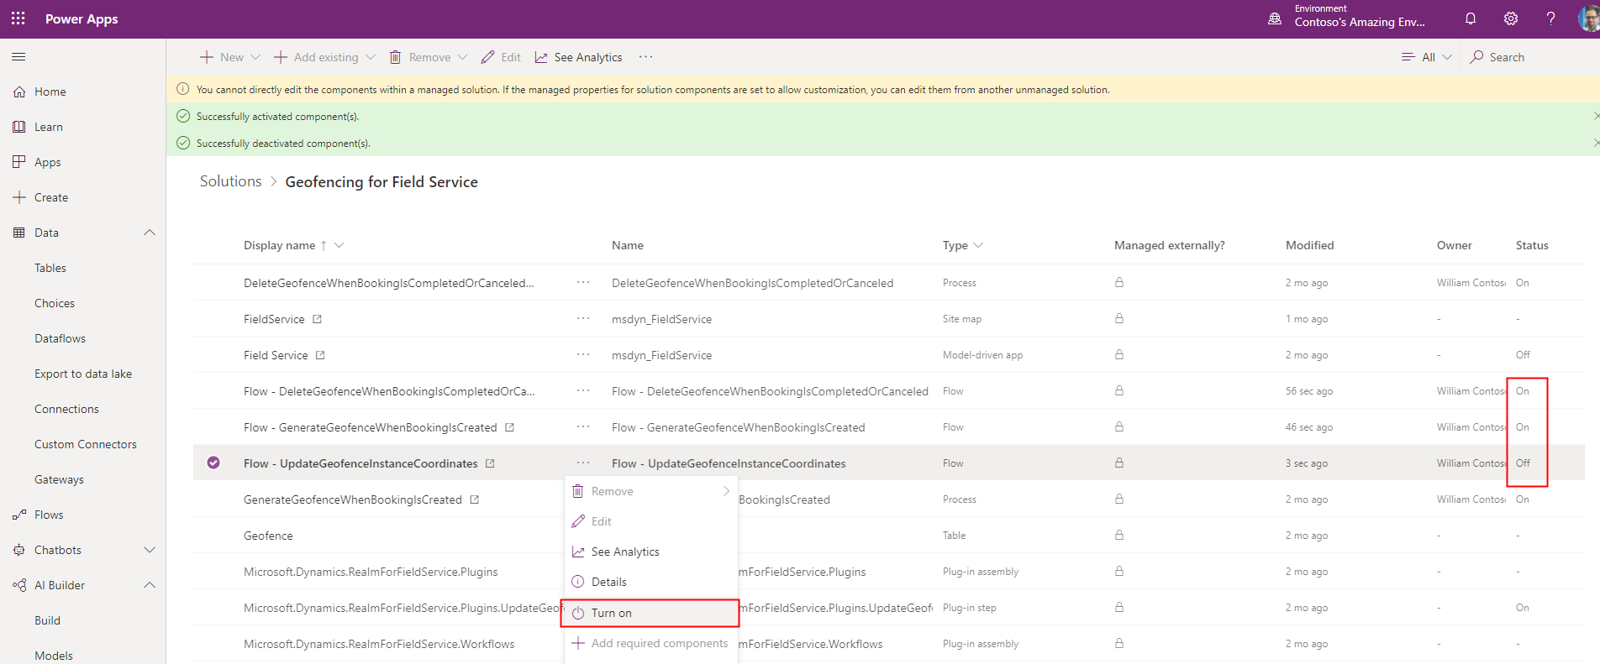Viewport: 1600px width, 664px height.
Task: Click the environment picker icon
Action: point(1275,18)
